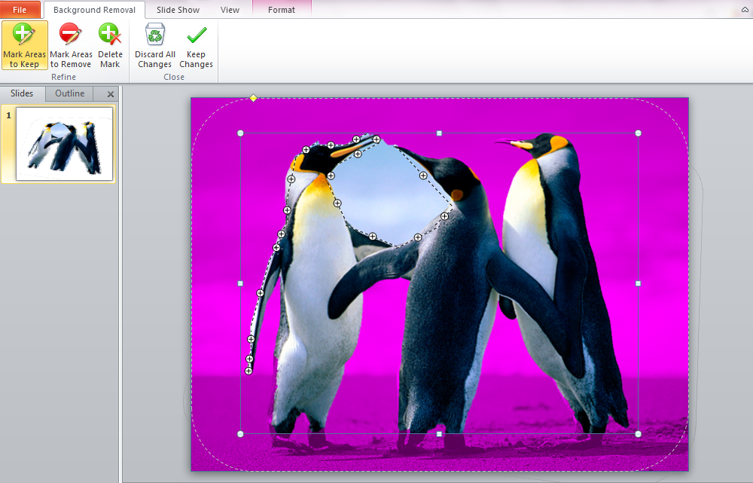Collapse the ribbon using the top-right chevron
The image size is (753, 483).
[x=745, y=8]
